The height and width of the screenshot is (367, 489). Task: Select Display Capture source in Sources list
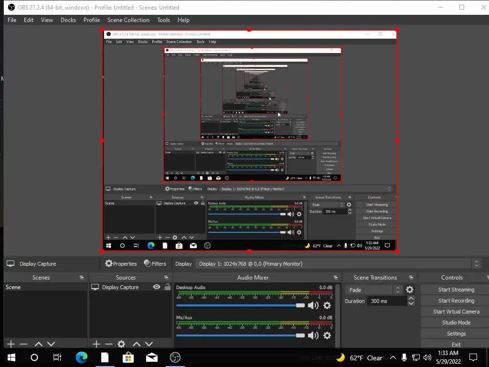click(x=120, y=287)
